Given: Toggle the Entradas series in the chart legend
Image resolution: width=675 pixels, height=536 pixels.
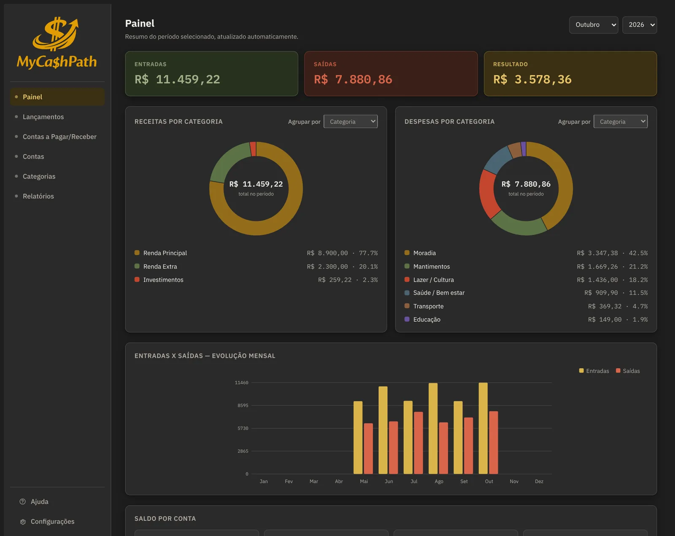Looking at the screenshot, I should 594,371.
